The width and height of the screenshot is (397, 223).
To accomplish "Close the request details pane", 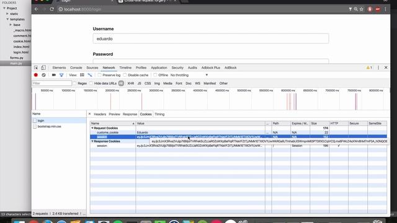I will click(89, 114).
